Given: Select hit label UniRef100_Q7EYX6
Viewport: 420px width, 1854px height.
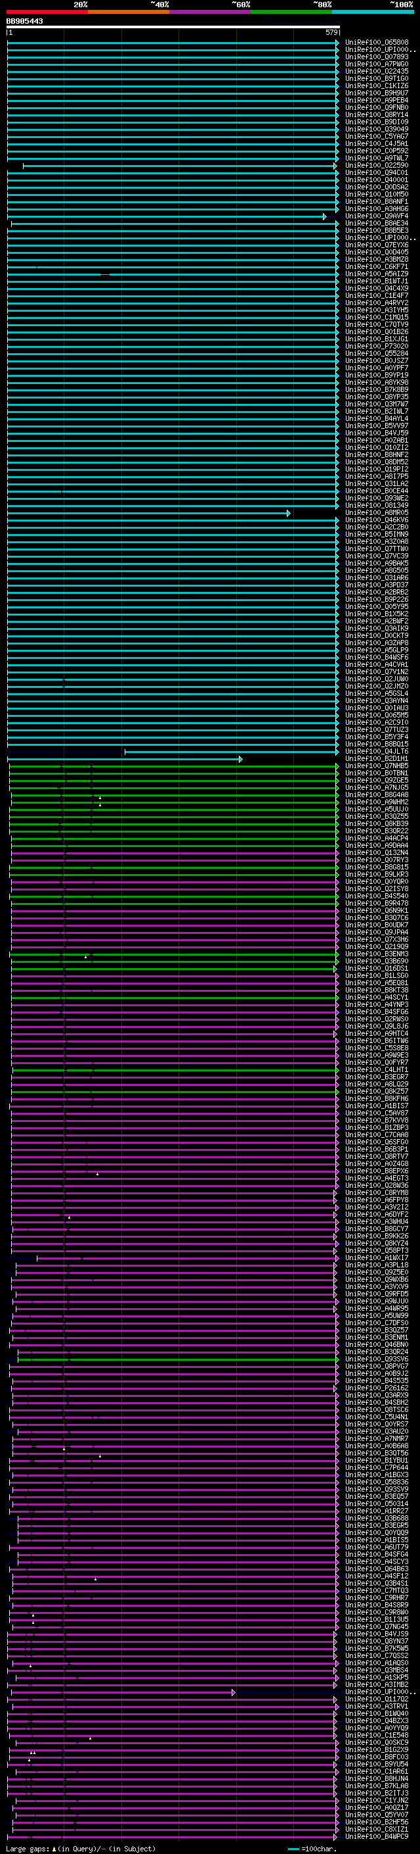Looking at the screenshot, I should [377, 245].
